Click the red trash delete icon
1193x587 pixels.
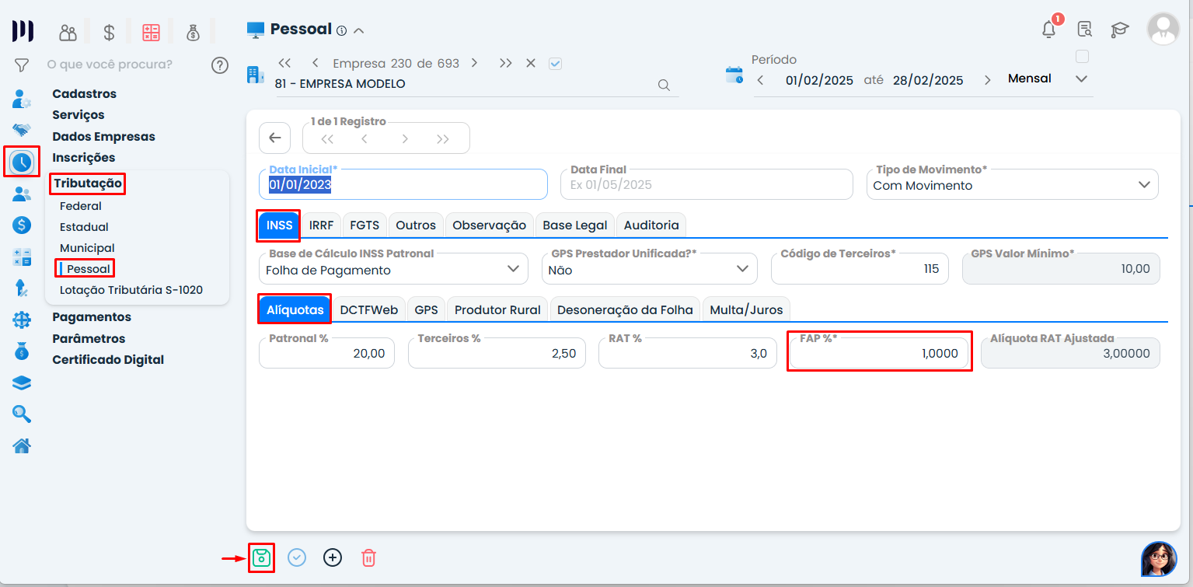point(368,557)
